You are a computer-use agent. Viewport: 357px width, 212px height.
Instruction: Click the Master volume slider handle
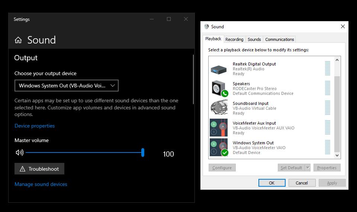143,152
